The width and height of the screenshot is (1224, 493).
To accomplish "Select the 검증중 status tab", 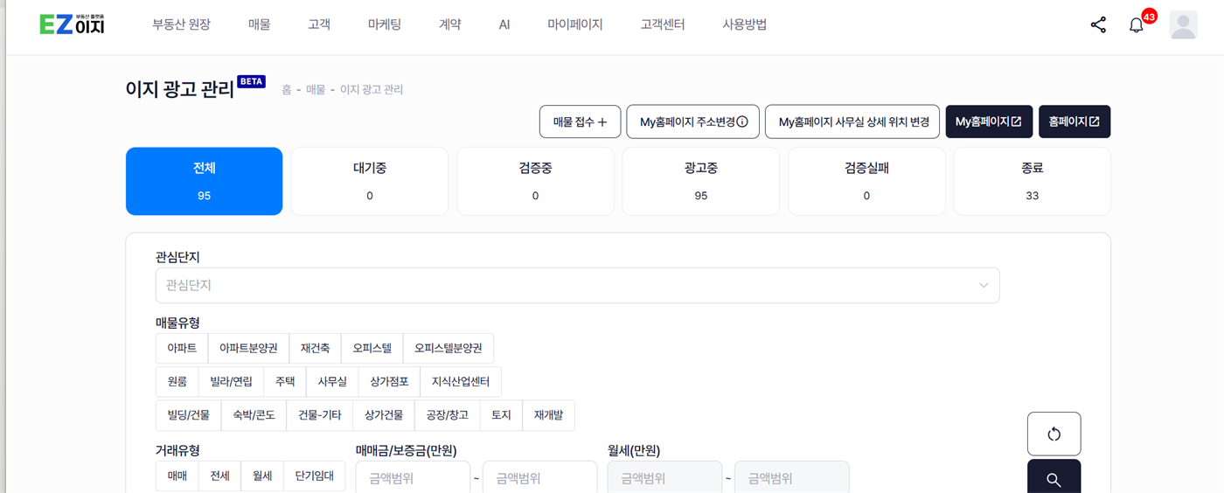I will [x=535, y=181].
